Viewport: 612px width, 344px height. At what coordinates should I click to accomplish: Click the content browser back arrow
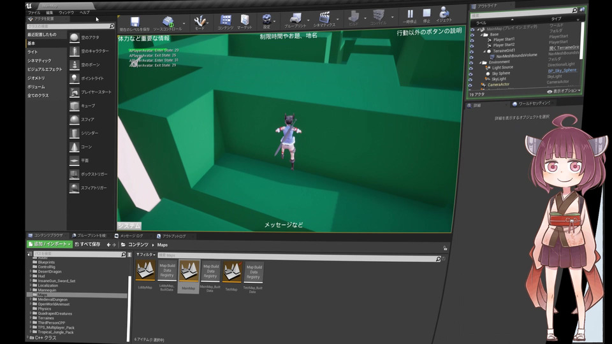click(108, 245)
